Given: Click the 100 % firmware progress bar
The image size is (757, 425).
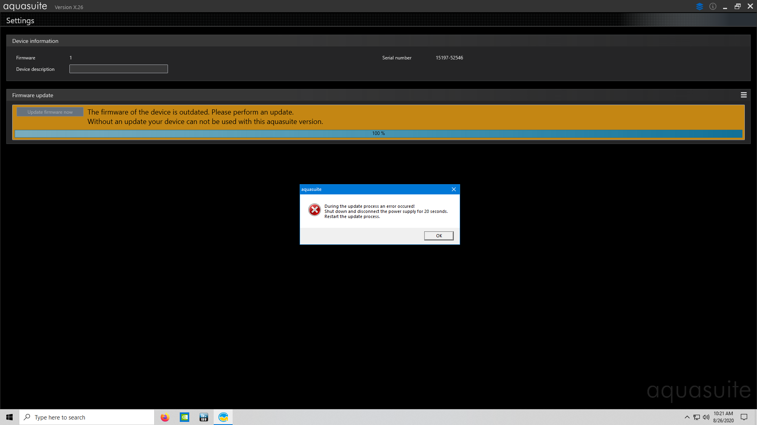Looking at the screenshot, I should pos(378,134).
